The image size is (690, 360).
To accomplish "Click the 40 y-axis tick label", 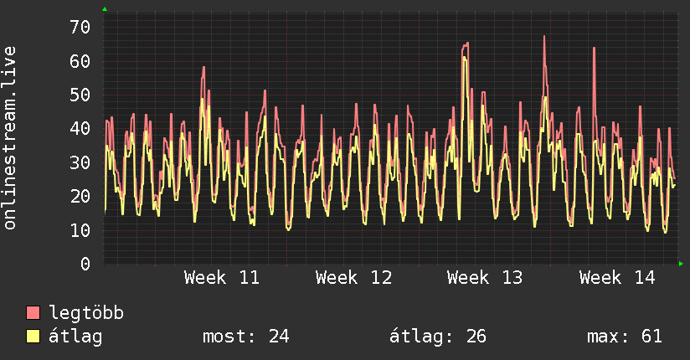I will pyautogui.click(x=80, y=128).
